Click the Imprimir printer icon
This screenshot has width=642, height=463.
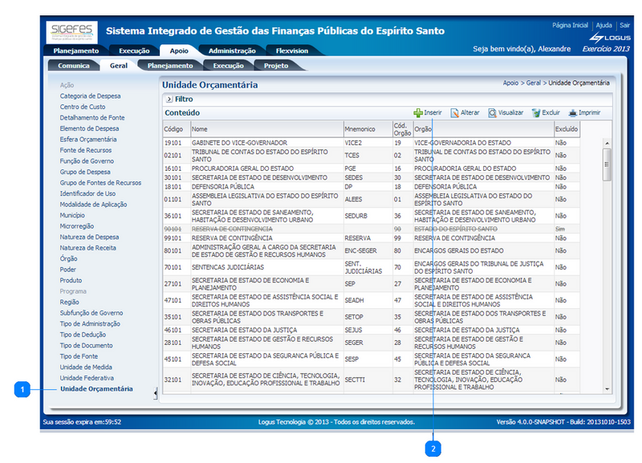click(571, 112)
